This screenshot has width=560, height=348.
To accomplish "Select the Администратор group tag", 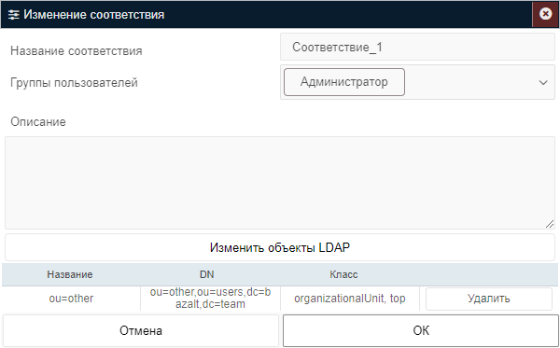I will click(344, 82).
